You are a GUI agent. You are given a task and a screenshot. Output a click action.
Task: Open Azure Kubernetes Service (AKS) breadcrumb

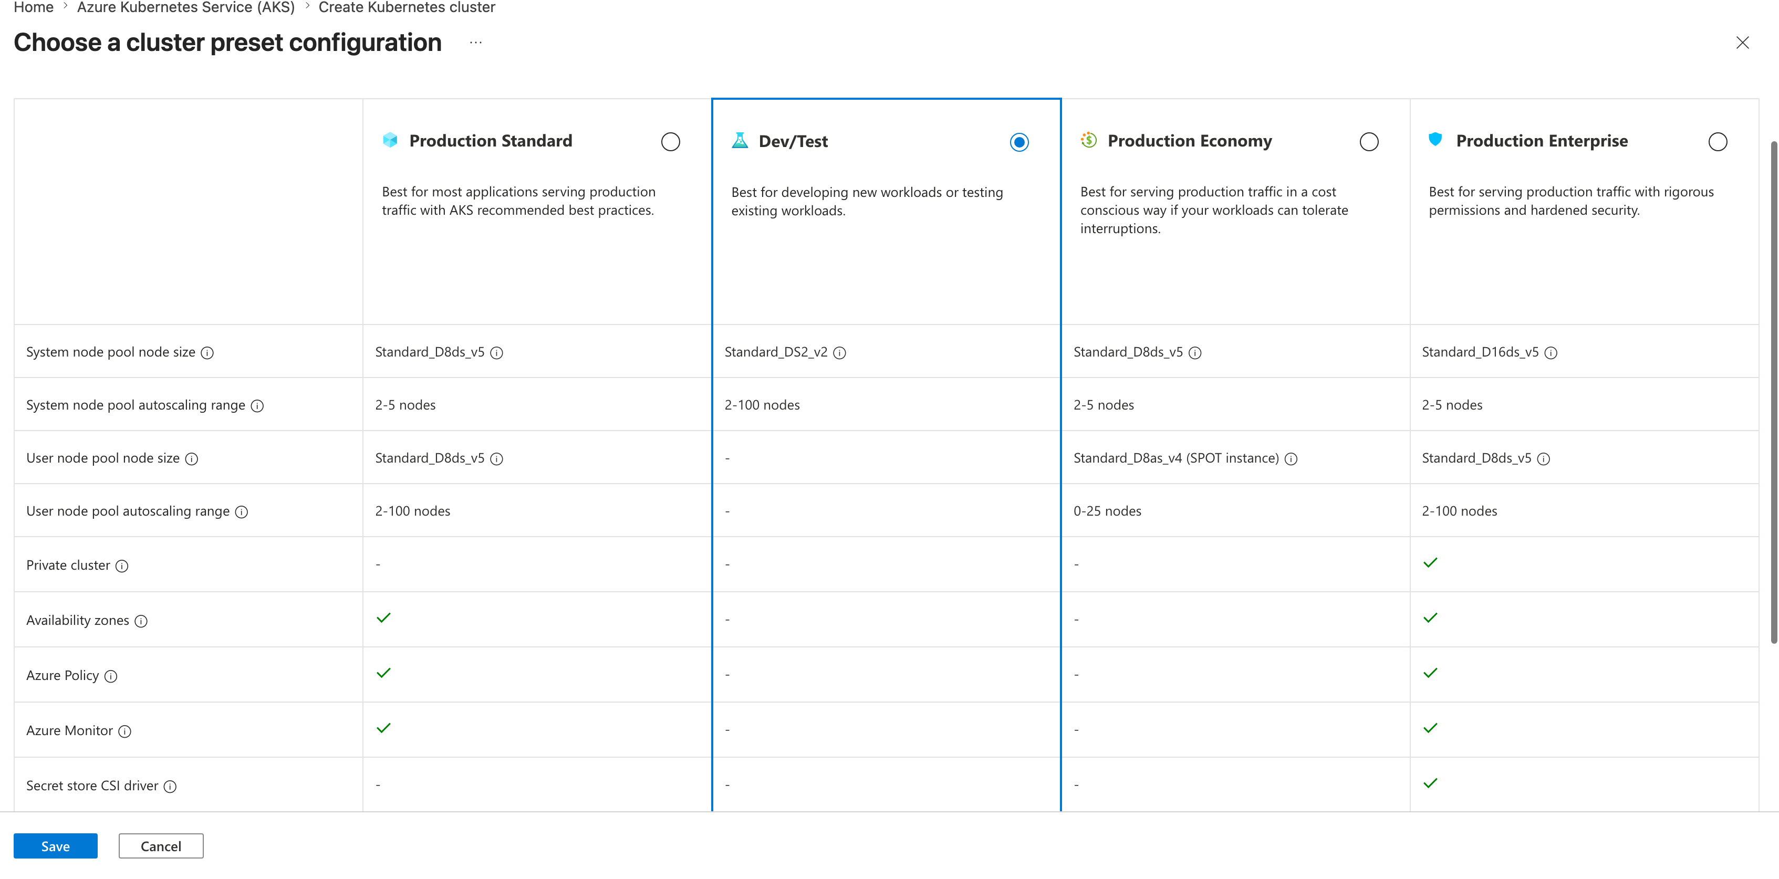tap(186, 7)
